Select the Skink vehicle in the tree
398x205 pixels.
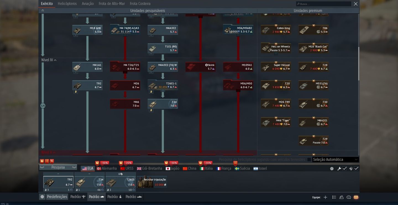tap(200, 67)
